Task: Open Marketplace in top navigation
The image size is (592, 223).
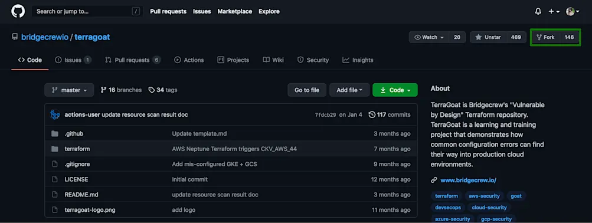Action: (x=234, y=11)
